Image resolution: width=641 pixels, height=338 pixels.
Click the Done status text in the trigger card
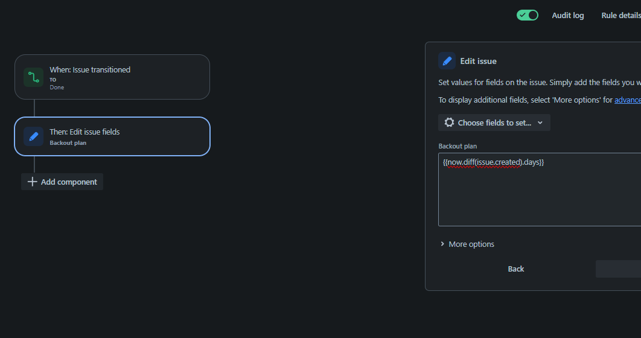(57, 88)
